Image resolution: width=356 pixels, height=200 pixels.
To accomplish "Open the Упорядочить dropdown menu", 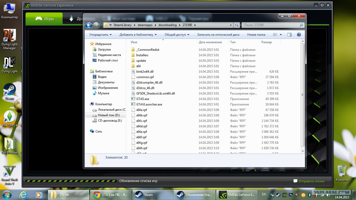I will [x=100, y=35].
